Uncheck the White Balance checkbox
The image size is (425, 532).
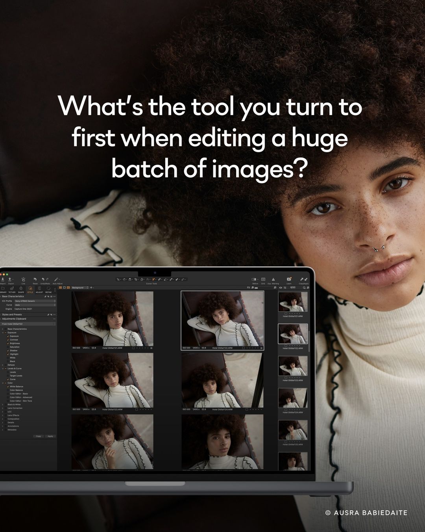8,387
